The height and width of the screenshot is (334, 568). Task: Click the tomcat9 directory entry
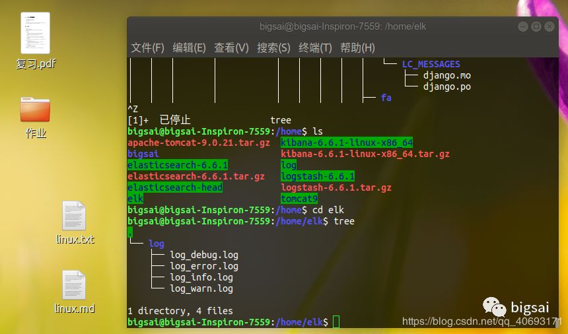pyautogui.click(x=299, y=199)
